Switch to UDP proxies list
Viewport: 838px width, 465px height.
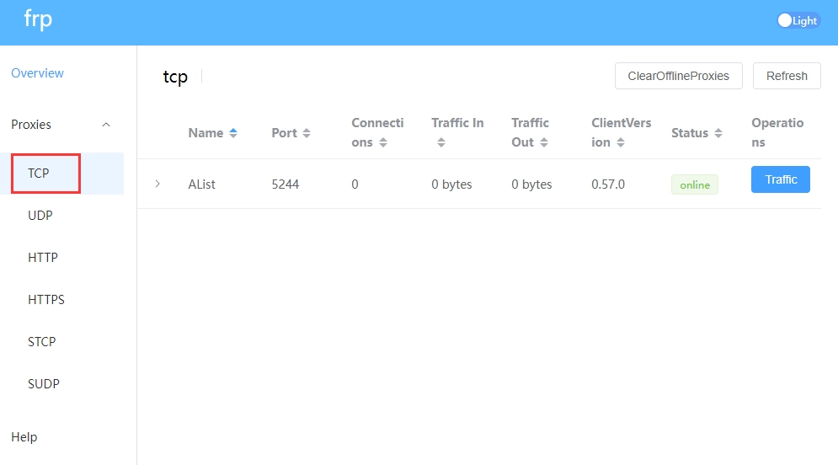pyautogui.click(x=40, y=216)
